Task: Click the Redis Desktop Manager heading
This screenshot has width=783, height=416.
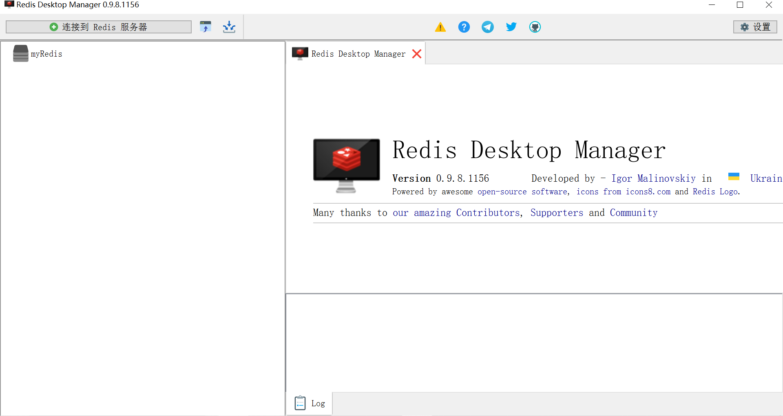Action: click(x=529, y=150)
